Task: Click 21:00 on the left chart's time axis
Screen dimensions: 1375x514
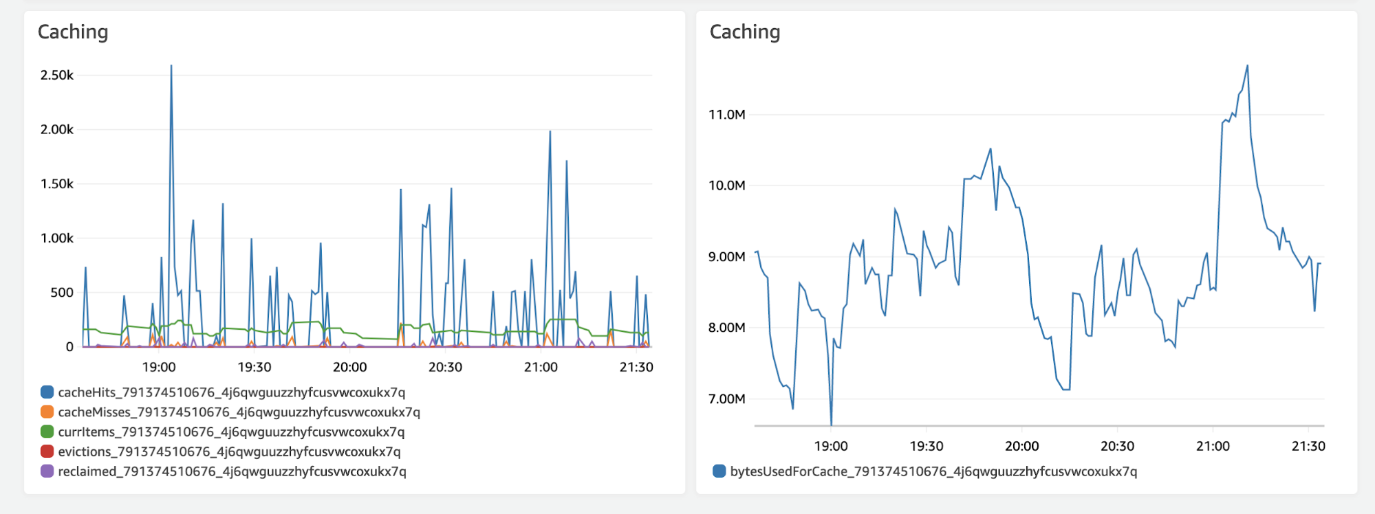Action: (x=541, y=367)
